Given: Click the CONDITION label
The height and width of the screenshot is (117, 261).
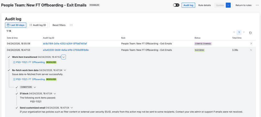Looking at the screenshot, I should coord(26,87).
